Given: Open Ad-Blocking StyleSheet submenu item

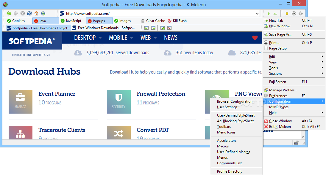Looking at the screenshot, I should click(x=236, y=121).
